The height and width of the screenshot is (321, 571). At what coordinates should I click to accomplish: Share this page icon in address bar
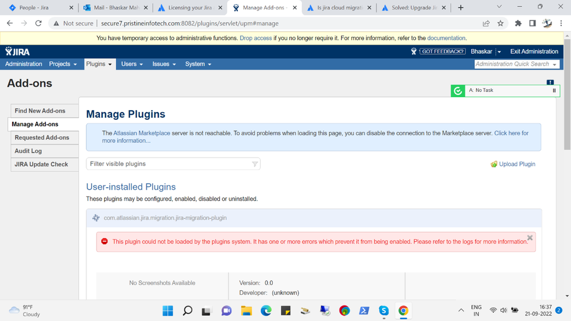486,23
